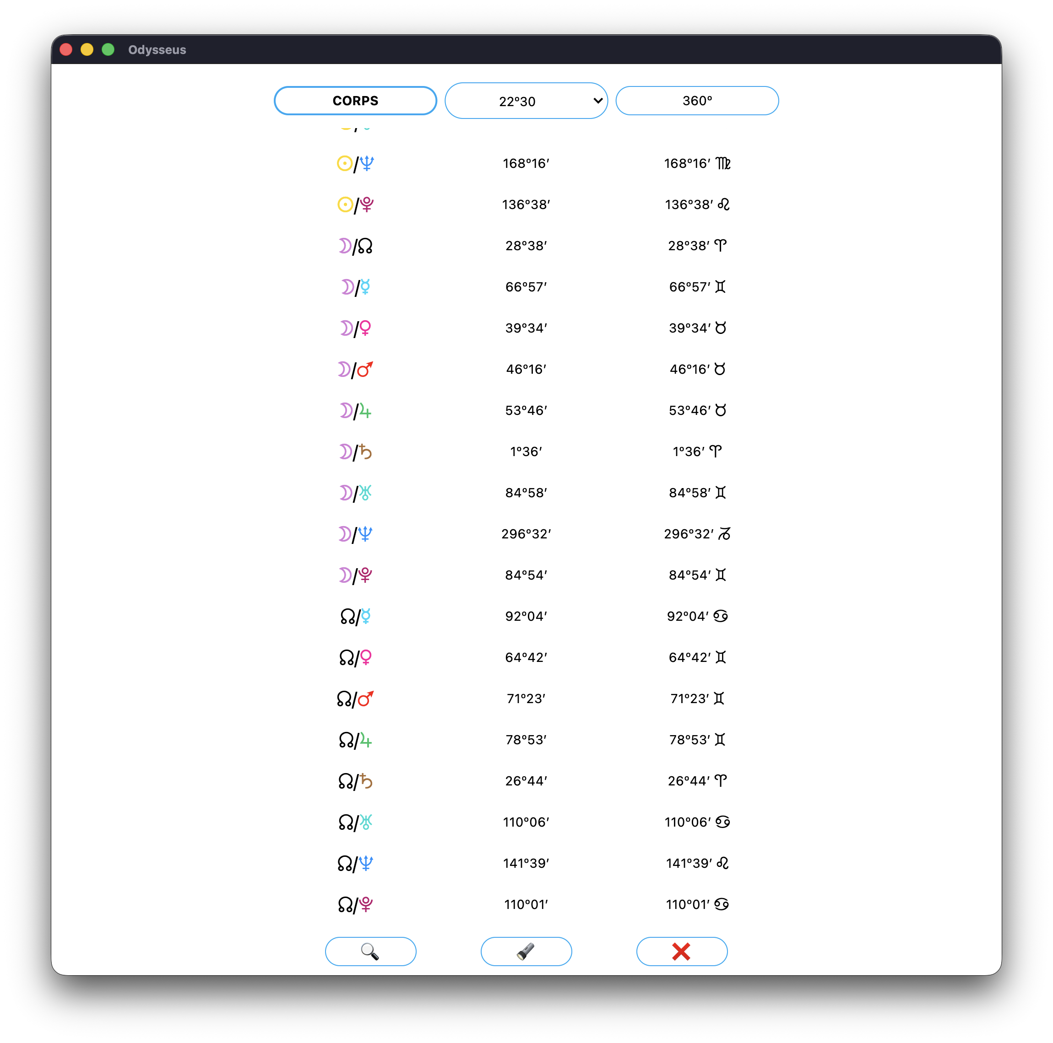The image size is (1053, 1043).
Task: Select the Node/Pluto midpoint symbol
Action: pyautogui.click(x=355, y=904)
